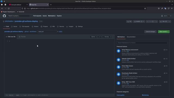Screen dimensions: 174x98
Task: Switch to the Preview editor tab
Action: (x=22, y=37)
